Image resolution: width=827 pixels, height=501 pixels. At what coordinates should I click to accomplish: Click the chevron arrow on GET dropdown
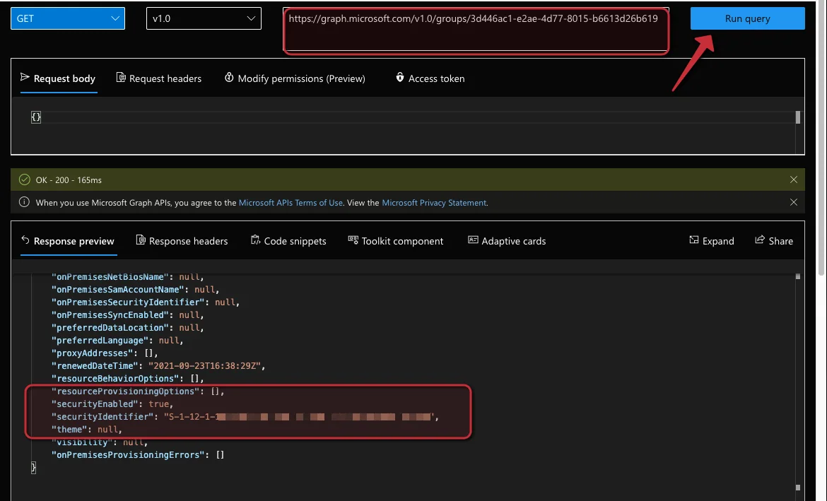[x=115, y=18]
